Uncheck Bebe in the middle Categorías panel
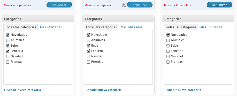237x96 pixels. pos(88,46)
